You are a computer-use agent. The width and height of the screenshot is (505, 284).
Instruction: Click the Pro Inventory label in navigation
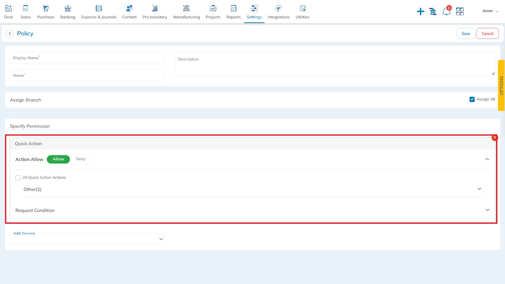coord(155,17)
